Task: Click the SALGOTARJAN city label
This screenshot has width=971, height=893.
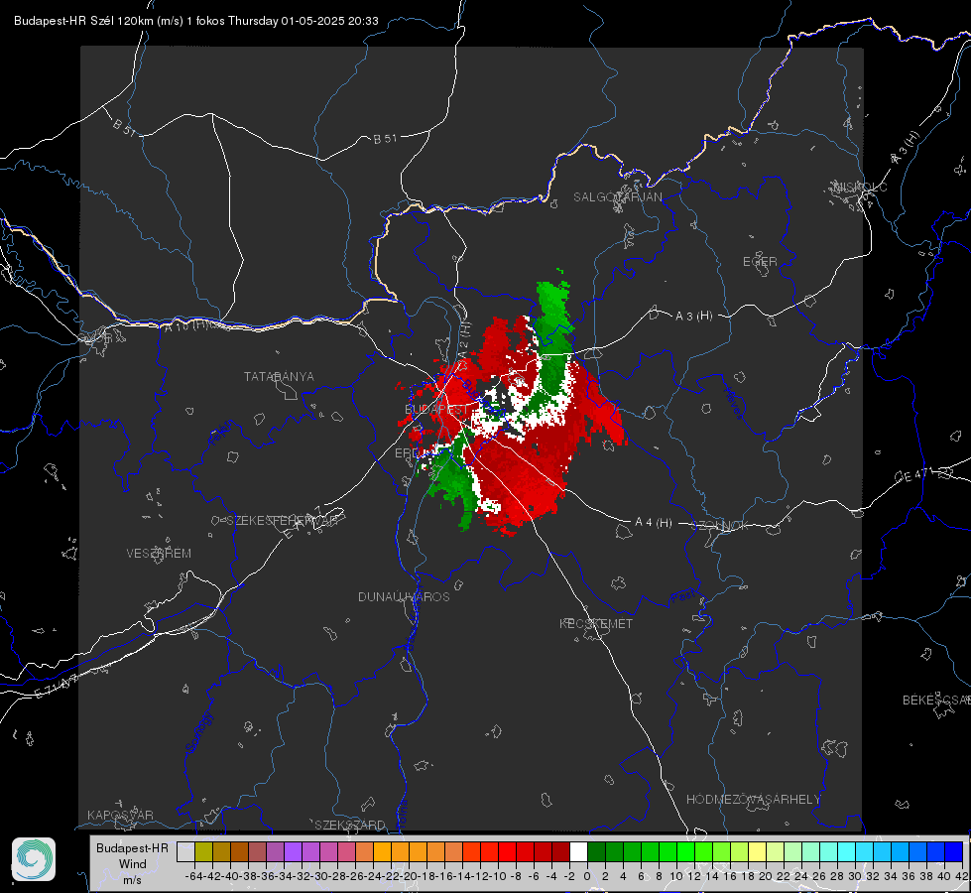Action: tap(617, 197)
